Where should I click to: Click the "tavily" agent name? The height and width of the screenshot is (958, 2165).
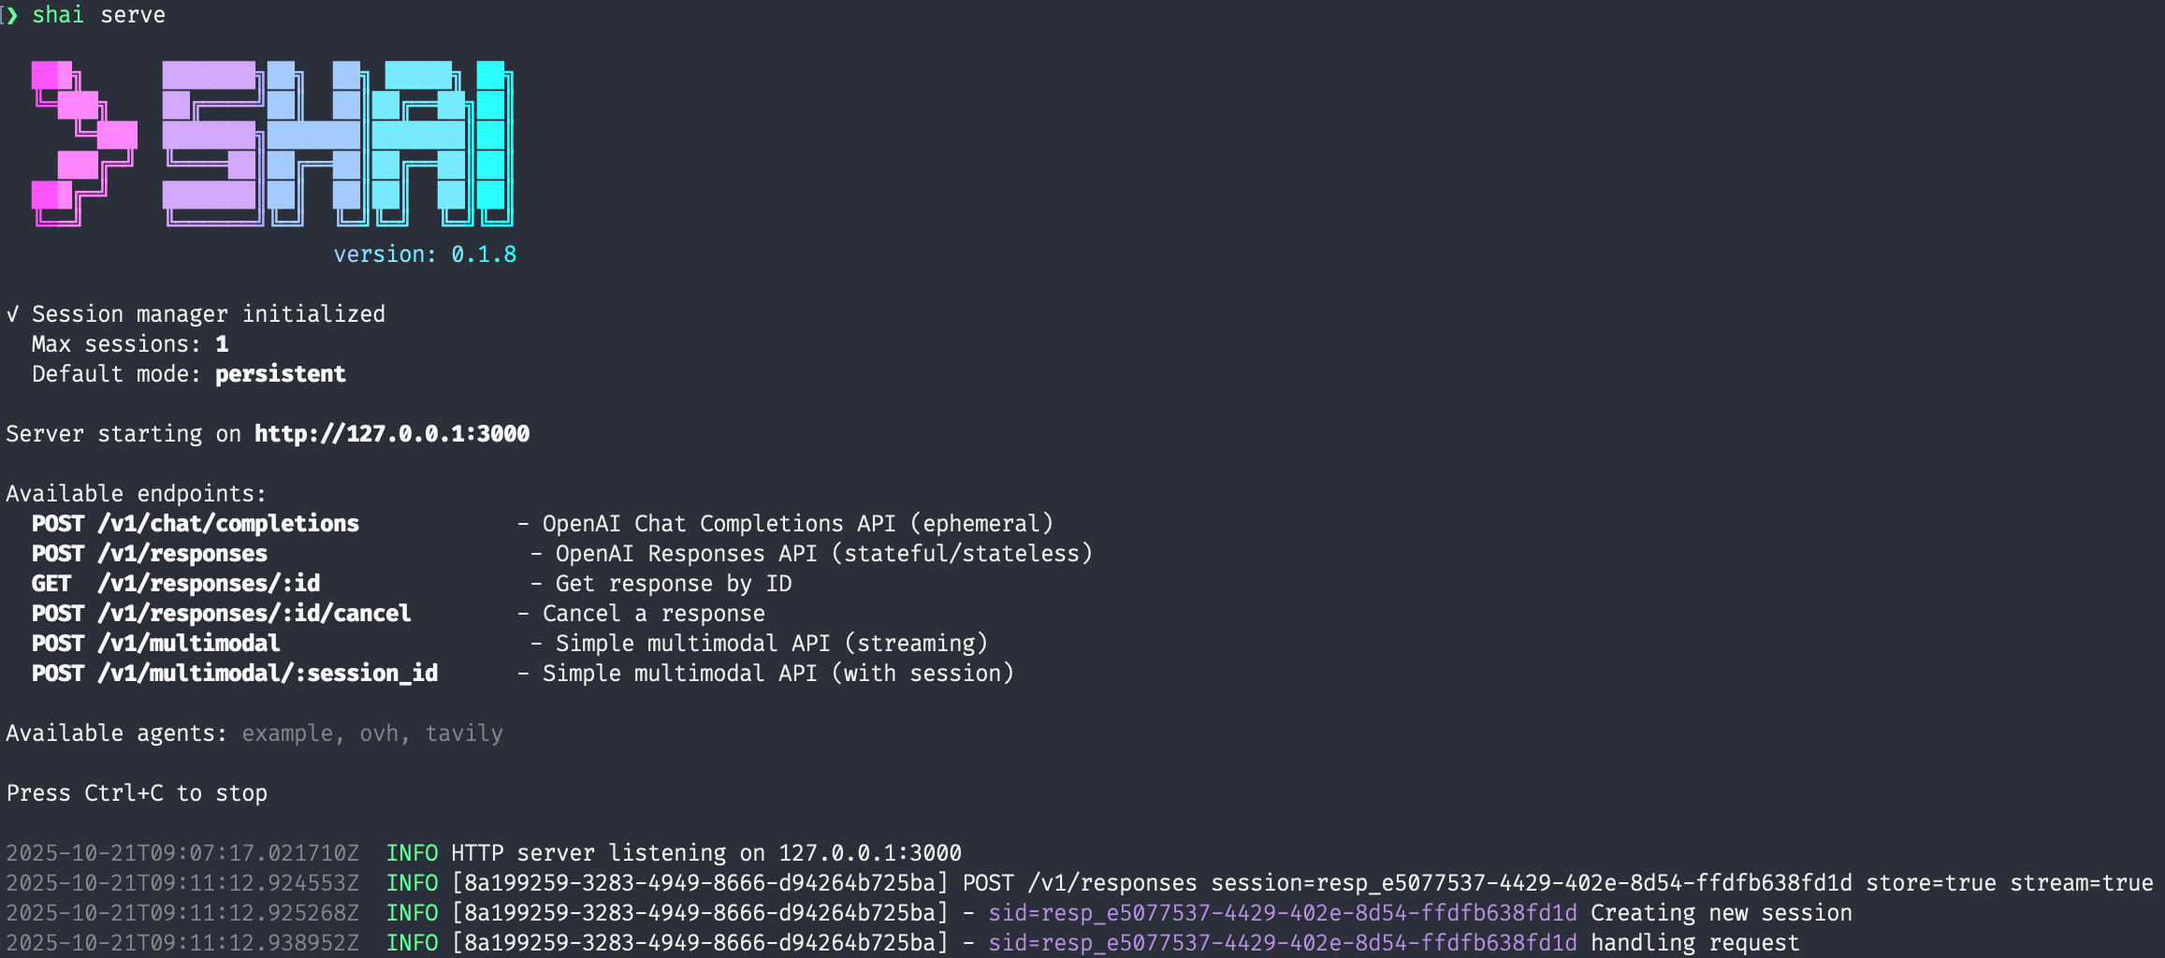464,733
